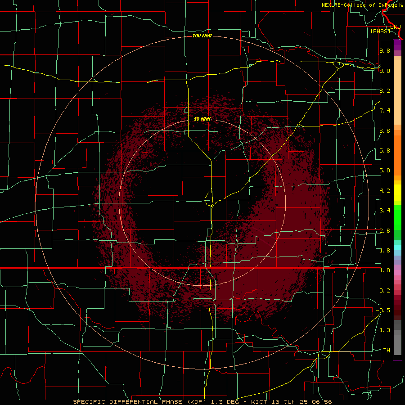The image size is (405, 405).
Task: Pick the cyan color bar segment
Action: (397, 247)
